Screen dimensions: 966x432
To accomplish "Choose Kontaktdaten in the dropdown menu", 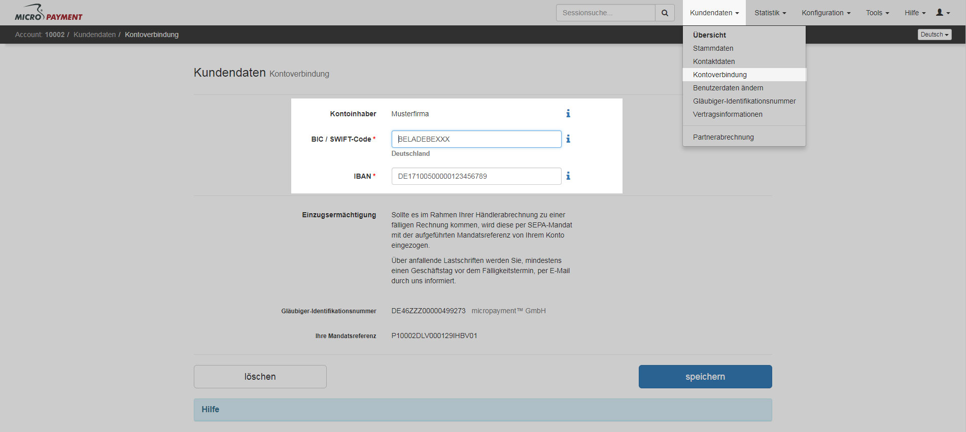I will [x=713, y=61].
